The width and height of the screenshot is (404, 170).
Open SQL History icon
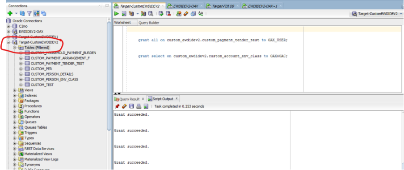coord(193,14)
